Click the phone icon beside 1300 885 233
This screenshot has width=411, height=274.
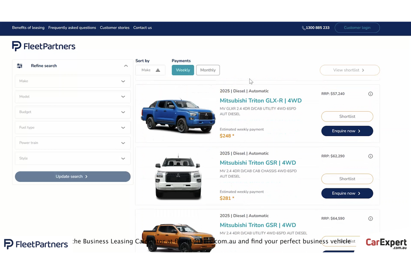coord(304,28)
